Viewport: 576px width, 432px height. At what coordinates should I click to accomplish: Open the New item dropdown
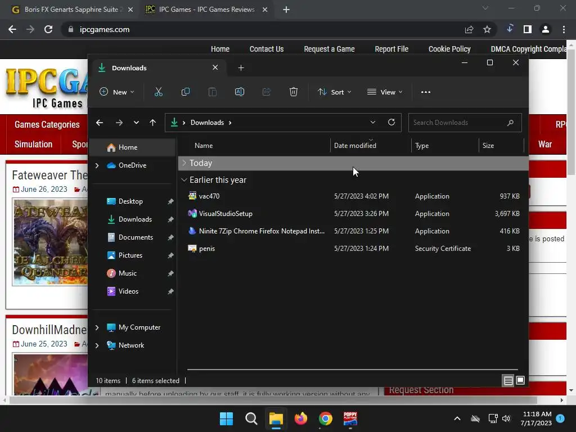(x=117, y=92)
